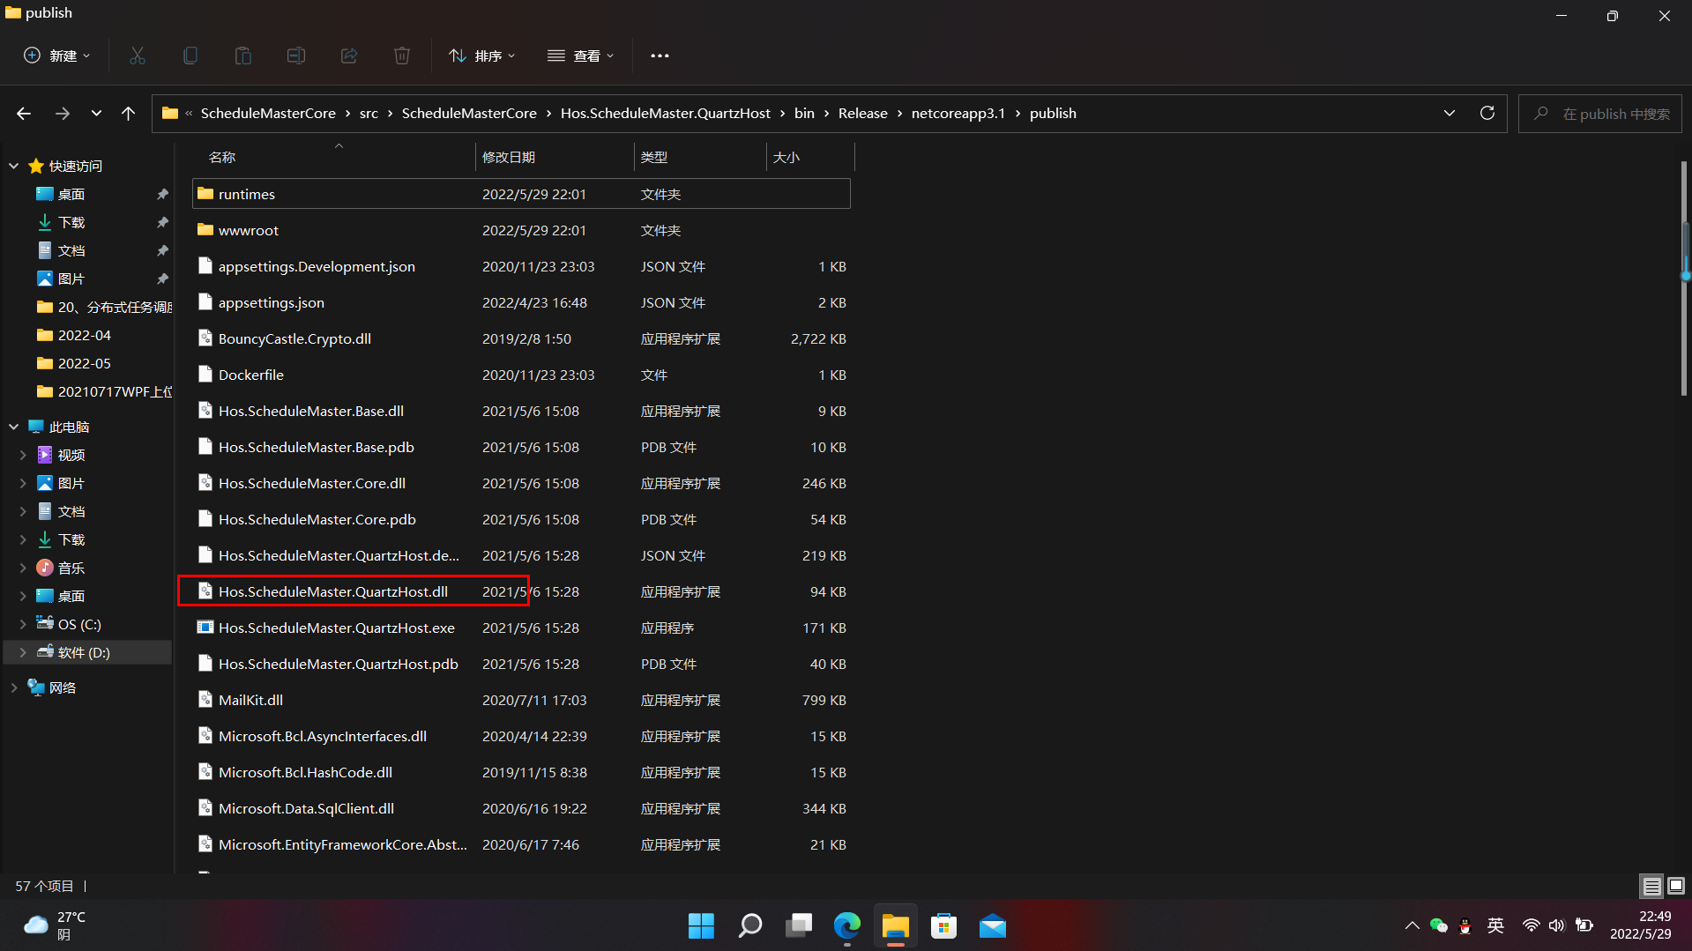The width and height of the screenshot is (1692, 951).
Task: Open the weather widget showing 27°C
Action: (x=55, y=925)
